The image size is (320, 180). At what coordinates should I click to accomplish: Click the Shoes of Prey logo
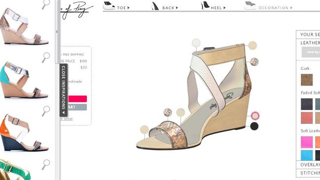pyautogui.click(x=76, y=9)
